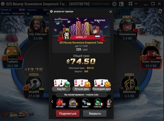Click killifish9 knocked-out player avatar

pyautogui.click(x=61, y=102)
